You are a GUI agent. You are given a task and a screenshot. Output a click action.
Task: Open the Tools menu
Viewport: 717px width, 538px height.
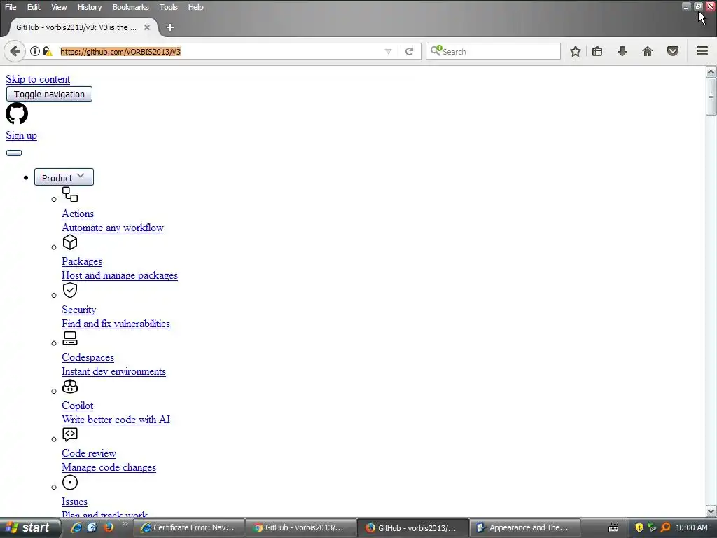coord(168,7)
